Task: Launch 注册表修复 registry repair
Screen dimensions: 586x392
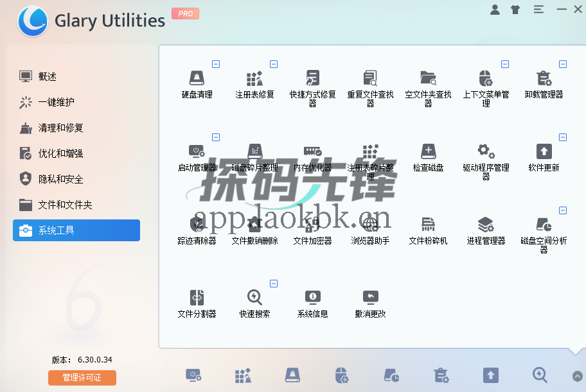Action: 254,84
